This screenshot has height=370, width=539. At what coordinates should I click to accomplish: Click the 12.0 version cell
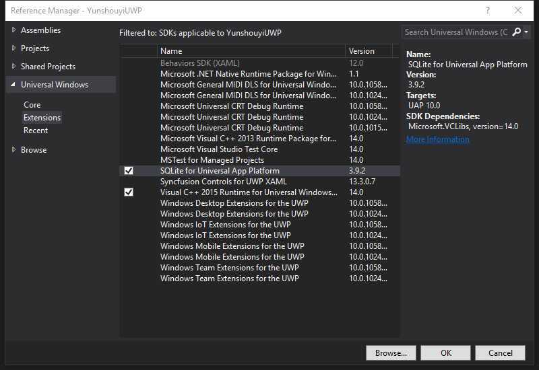pos(356,63)
